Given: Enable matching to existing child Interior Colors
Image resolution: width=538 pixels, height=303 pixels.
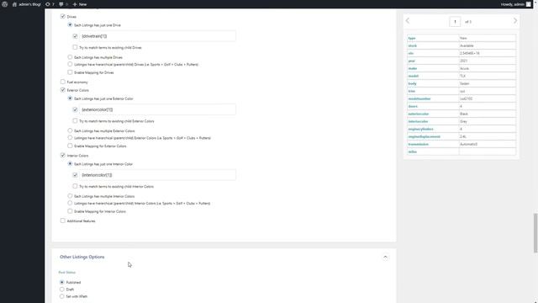Looking at the screenshot, I should coord(75,186).
